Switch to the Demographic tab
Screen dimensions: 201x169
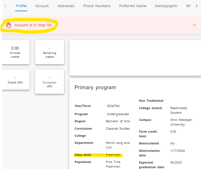click(166, 6)
